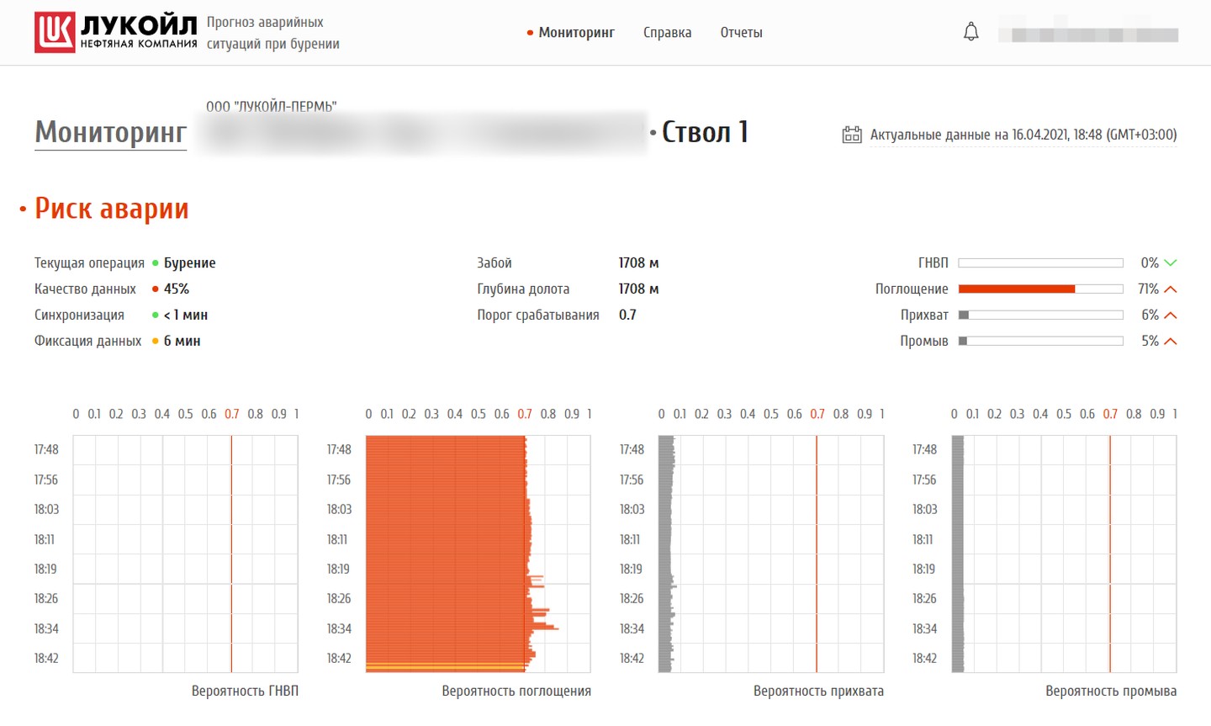Click the 18:34 time label on поглощения chart
This screenshot has width=1211, height=726.
click(x=339, y=628)
